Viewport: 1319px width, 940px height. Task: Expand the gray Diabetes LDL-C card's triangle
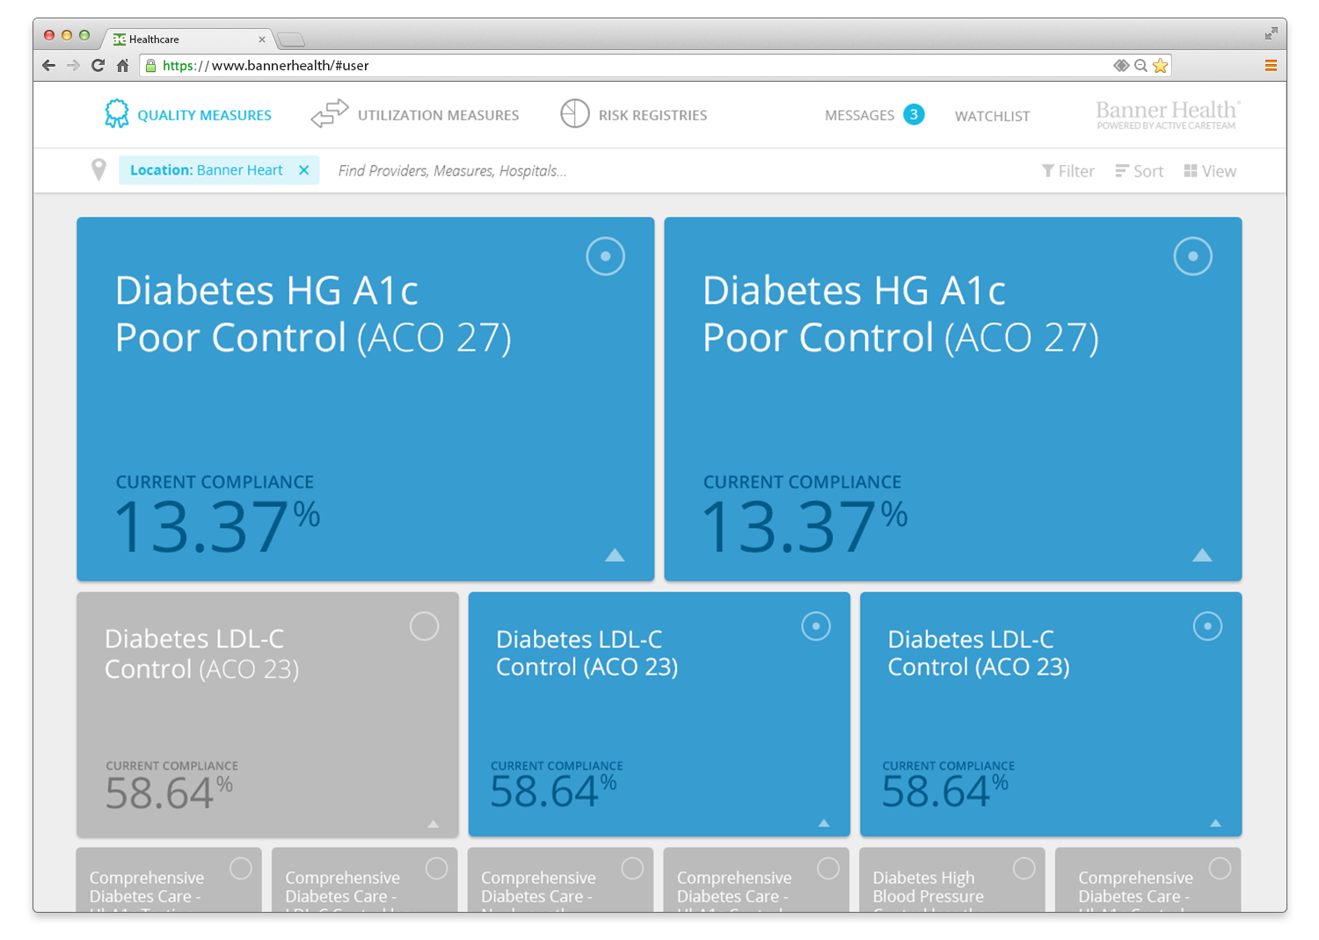(434, 824)
